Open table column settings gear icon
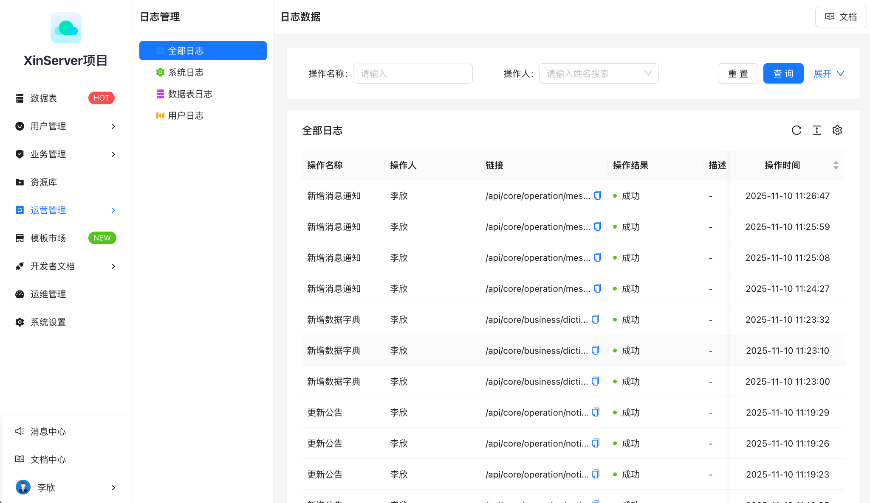The height and width of the screenshot is (503, 870). pyautogui.click(x=837, y=130)
